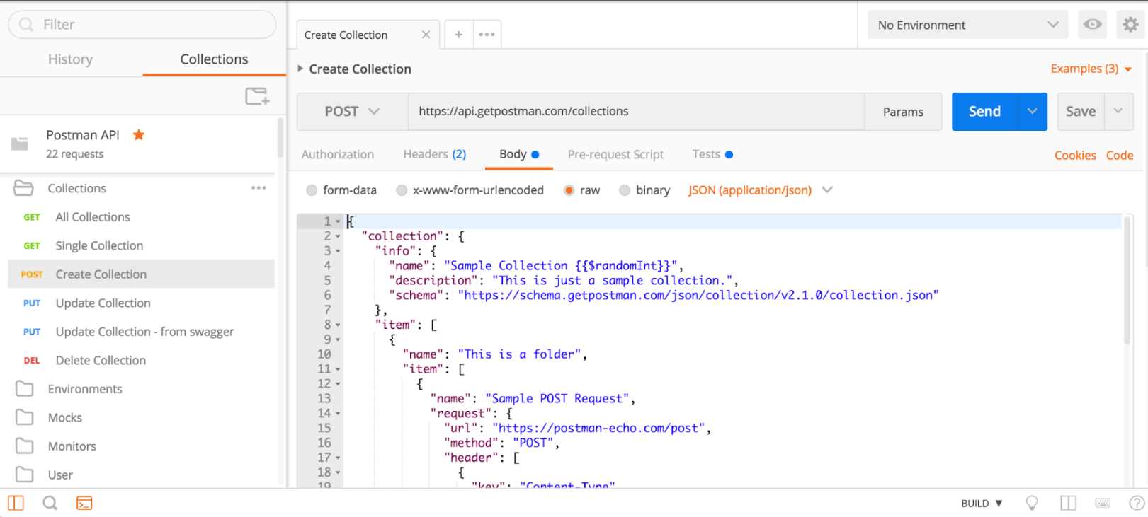
Task: Select the Single Collection GET request
Action: tap(142, 245)
